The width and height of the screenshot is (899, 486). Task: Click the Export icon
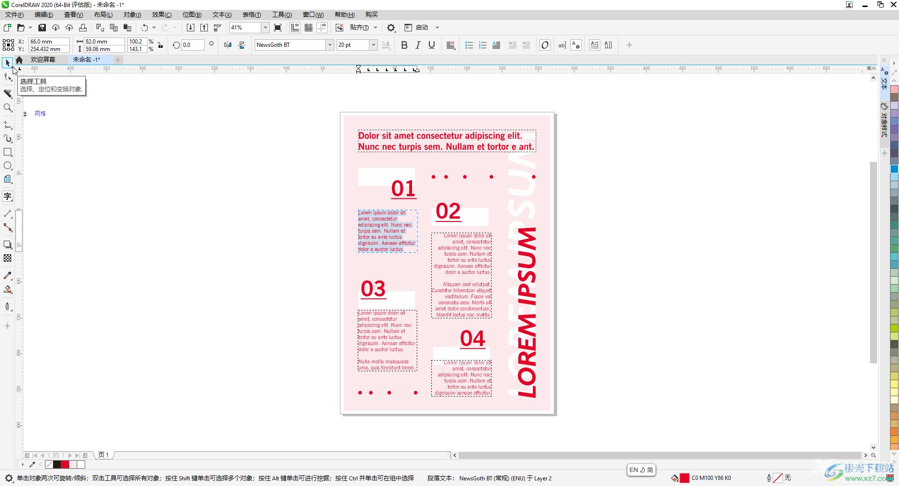[x=204, y=28]
